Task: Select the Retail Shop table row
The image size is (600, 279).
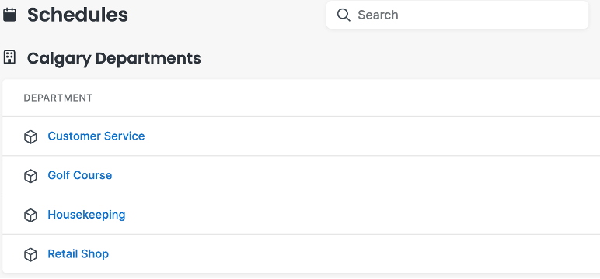Action: point(301,253)
